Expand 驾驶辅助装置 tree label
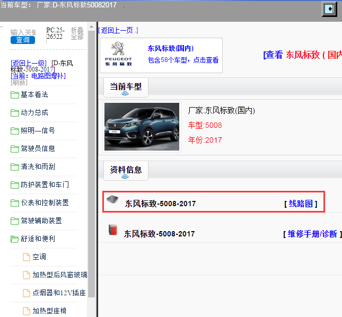Screen dimensions: 342x317 pos(41,221)
